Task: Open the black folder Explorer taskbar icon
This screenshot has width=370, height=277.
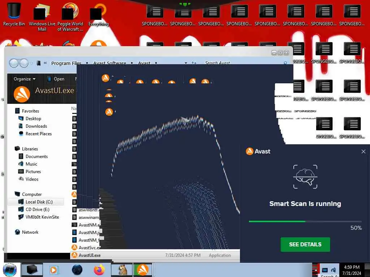Action: coord(32,270)
